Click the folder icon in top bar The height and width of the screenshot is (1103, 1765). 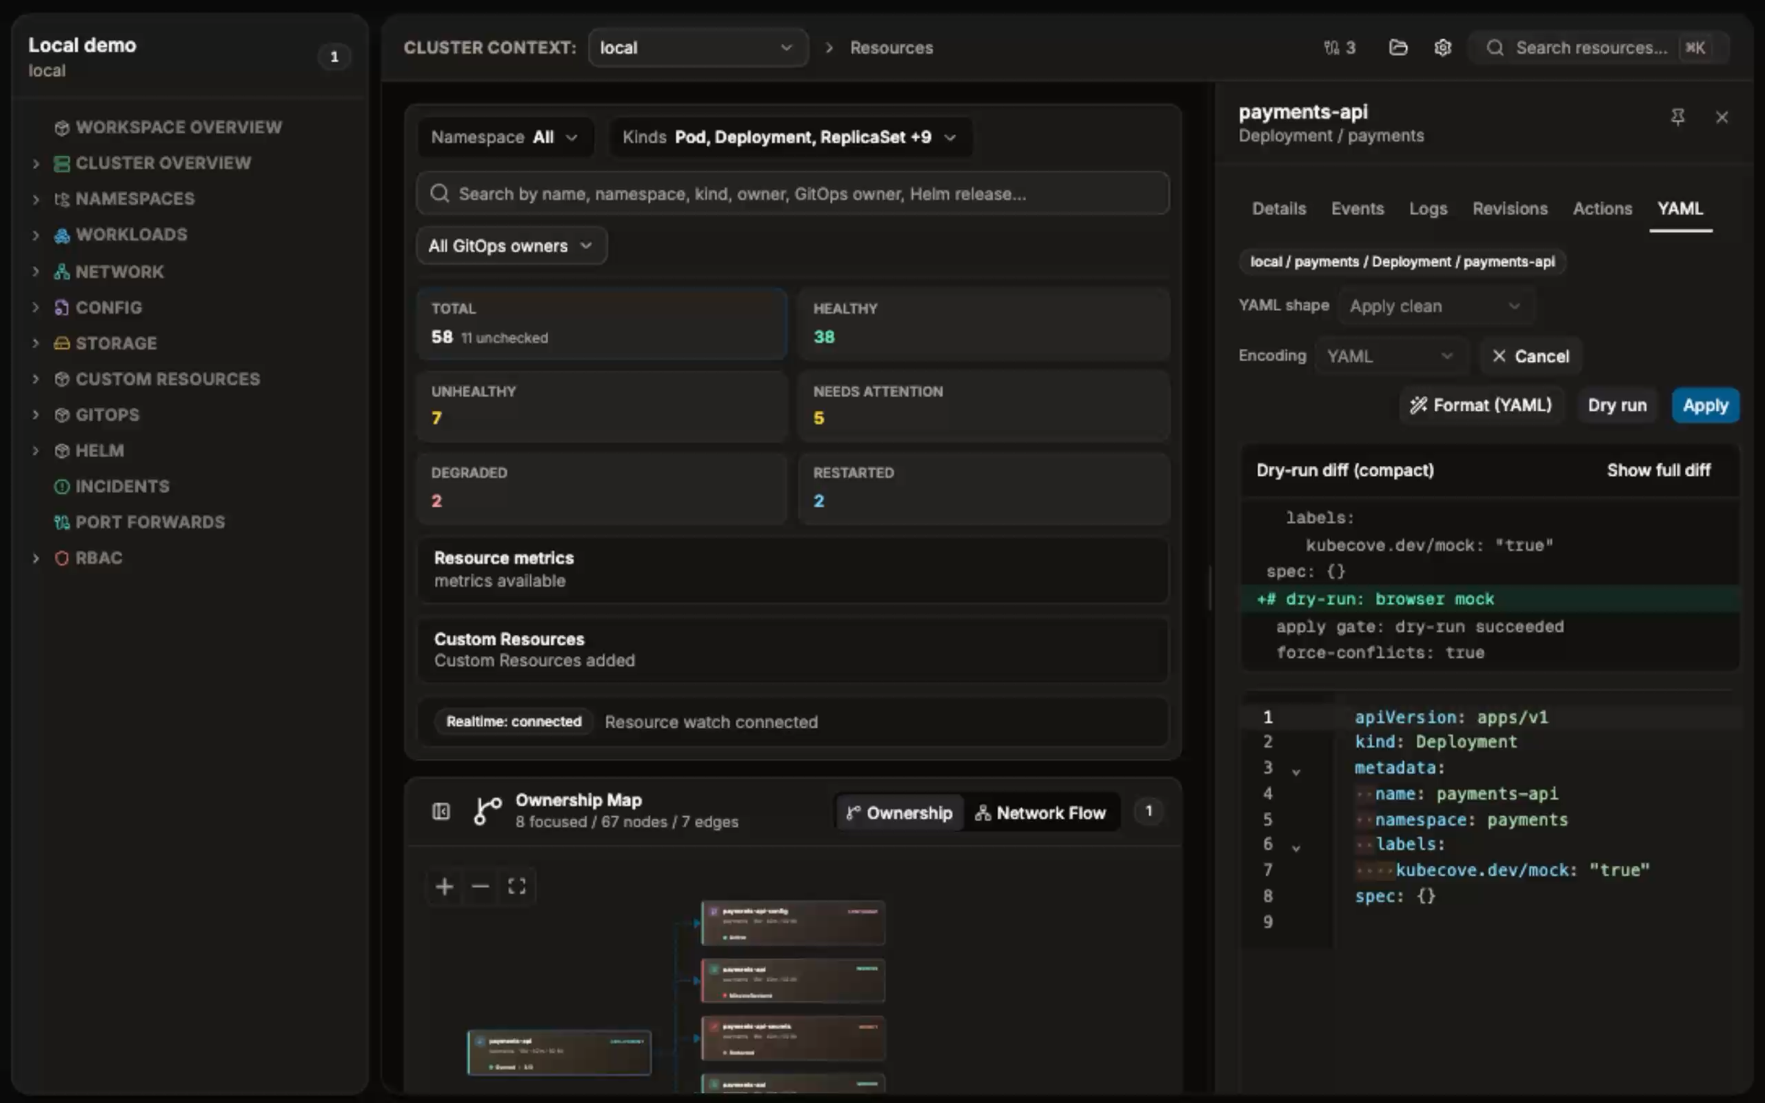pos(1398,48)
